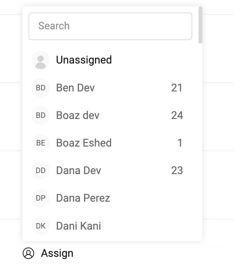Assign to Dani Kani

[110, 226]
